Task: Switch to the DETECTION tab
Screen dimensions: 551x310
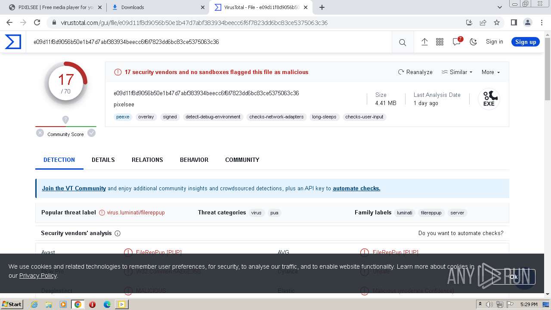Action: pyautogui.click(x=59, y=160)
